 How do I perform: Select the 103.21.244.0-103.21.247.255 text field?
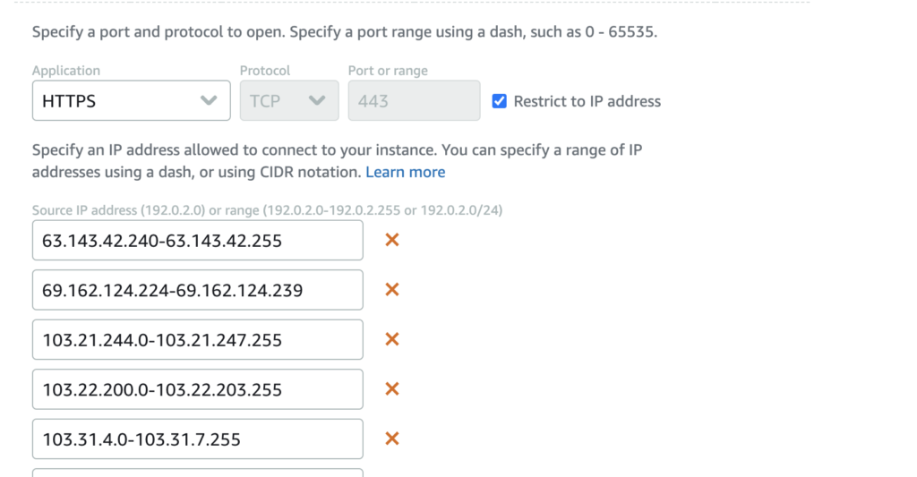(198, 340)
